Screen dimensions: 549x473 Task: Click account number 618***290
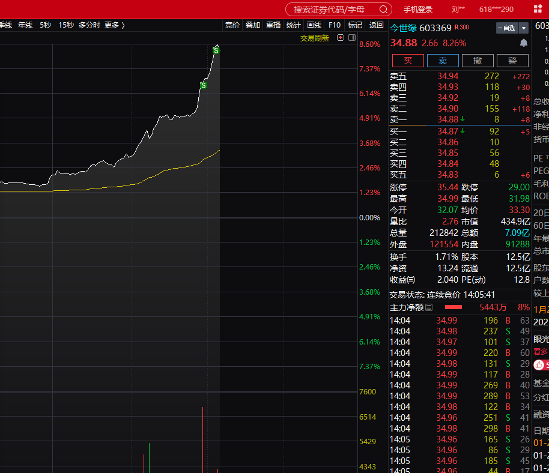[x=496, y=10]
